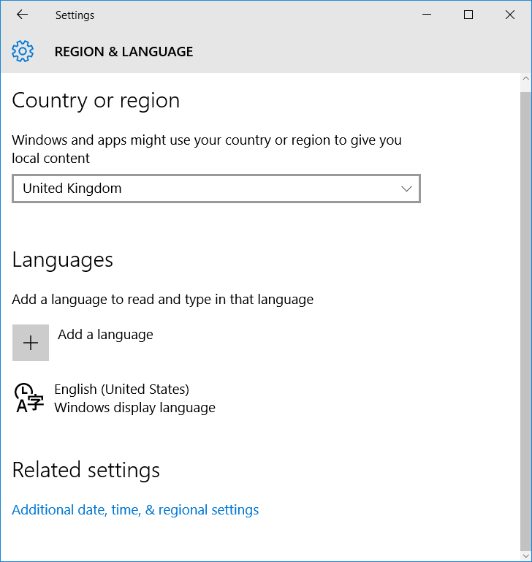Viewport: 532px width, 562px height.
Task: Click the Settings gear icon
Action: (x=23, y=51)
